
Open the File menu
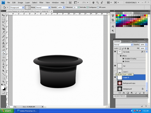[x=9, y=3]
